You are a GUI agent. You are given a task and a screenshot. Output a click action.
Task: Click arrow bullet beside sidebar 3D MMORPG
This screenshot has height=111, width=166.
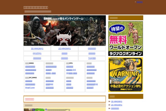pyautogui.click(x=109, y=102)
